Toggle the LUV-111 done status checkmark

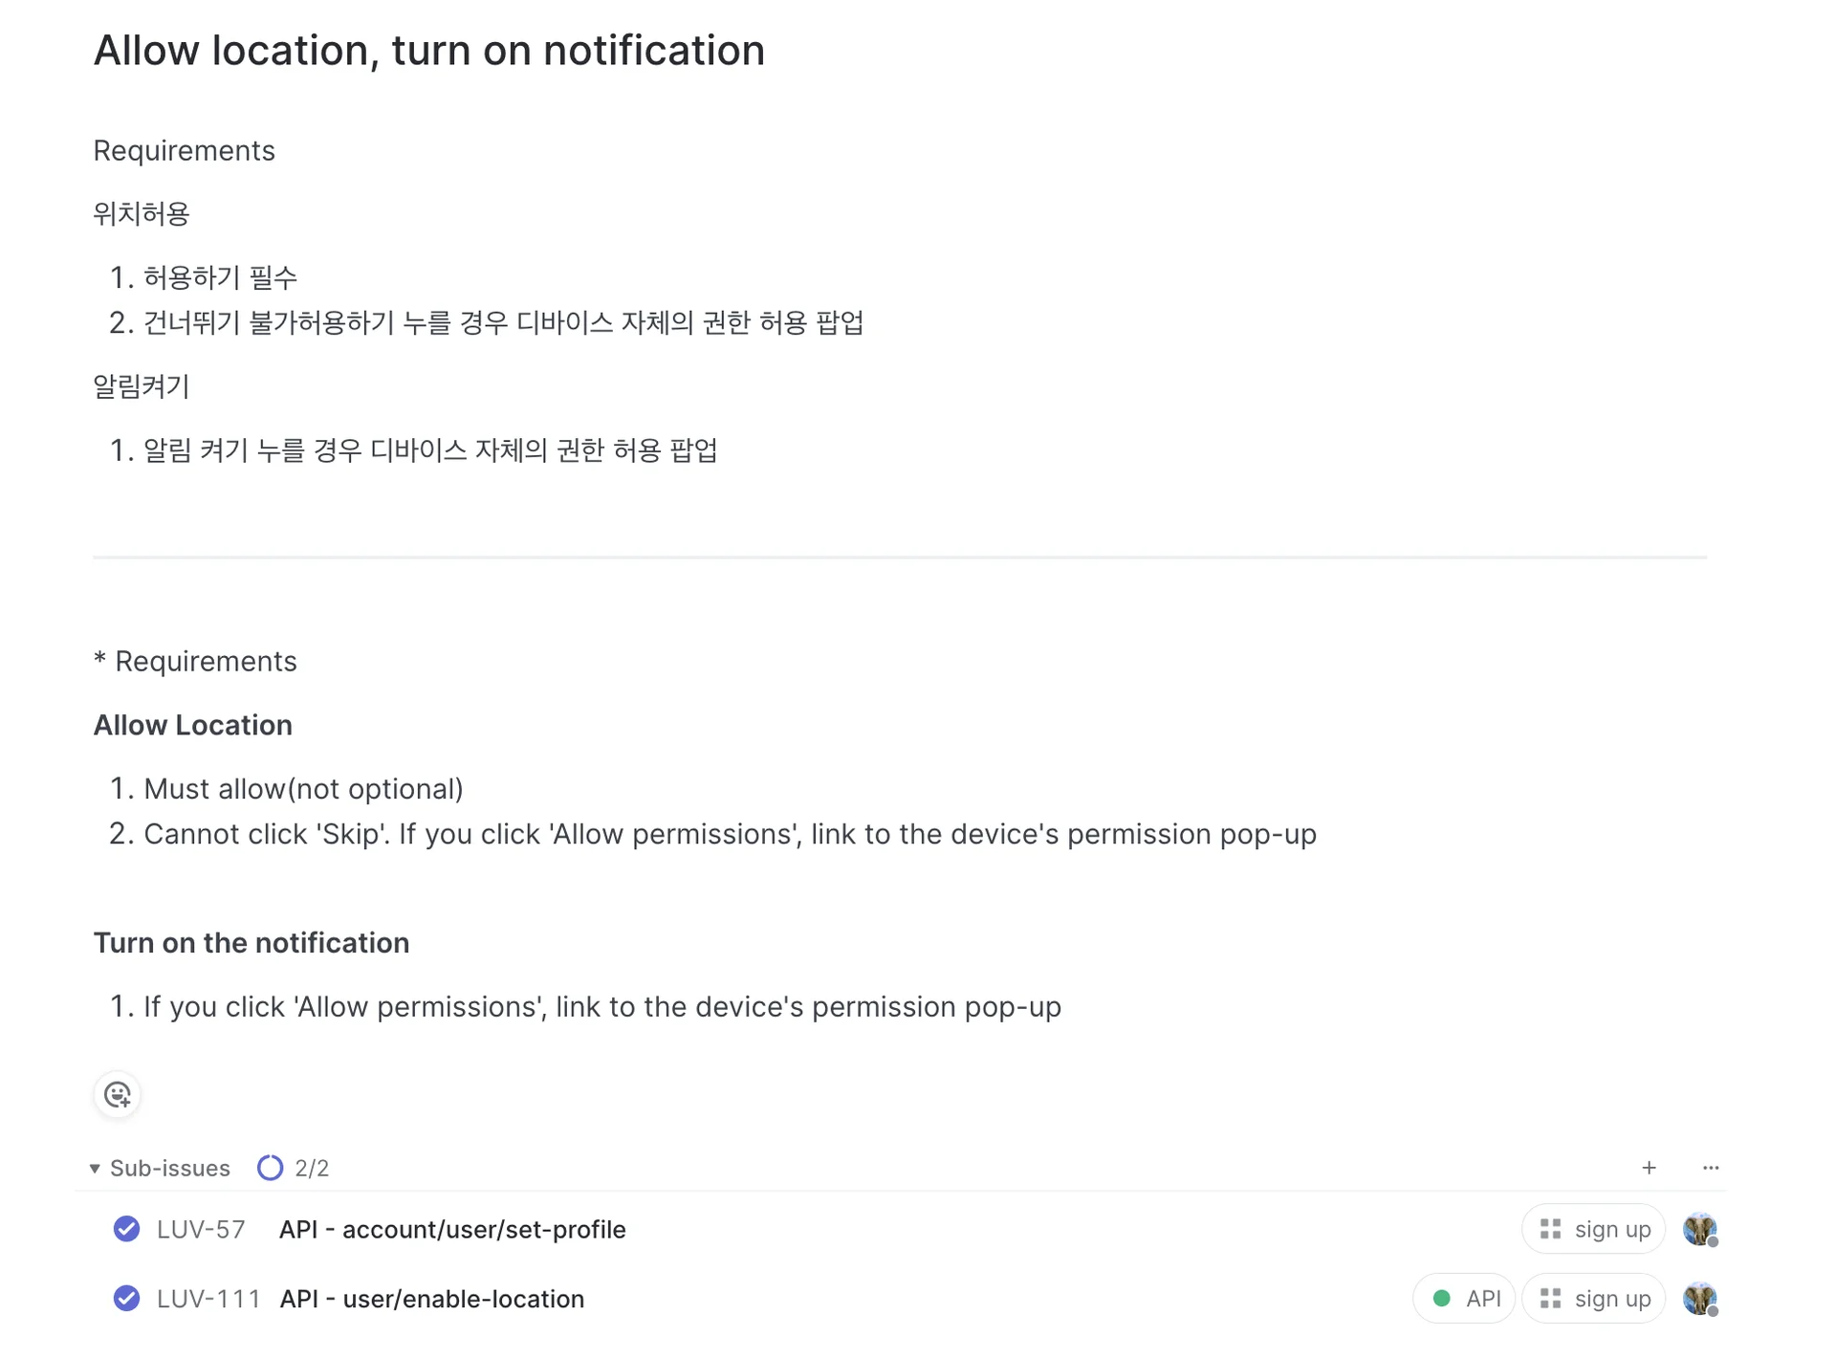[126, 1299]
